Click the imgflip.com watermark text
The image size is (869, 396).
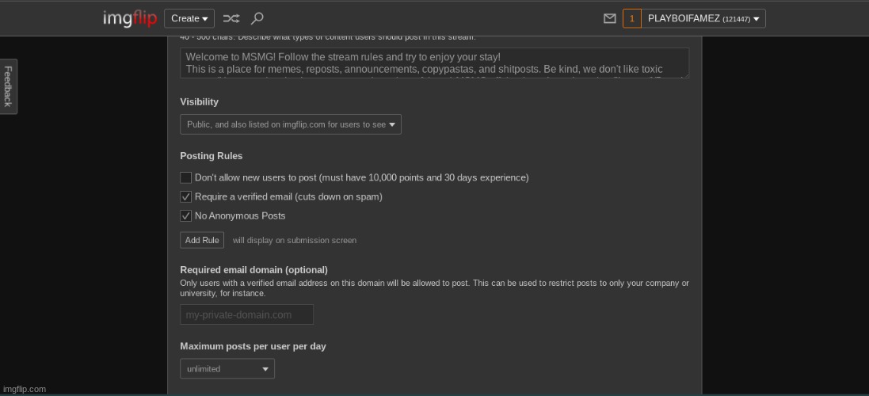point(24,389)
